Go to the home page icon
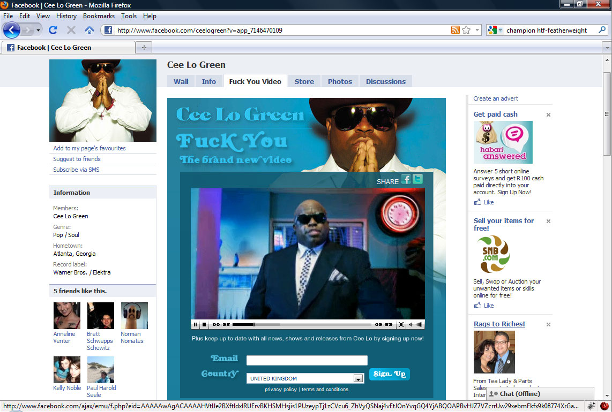The image size is (612, 412). (89, 30)
